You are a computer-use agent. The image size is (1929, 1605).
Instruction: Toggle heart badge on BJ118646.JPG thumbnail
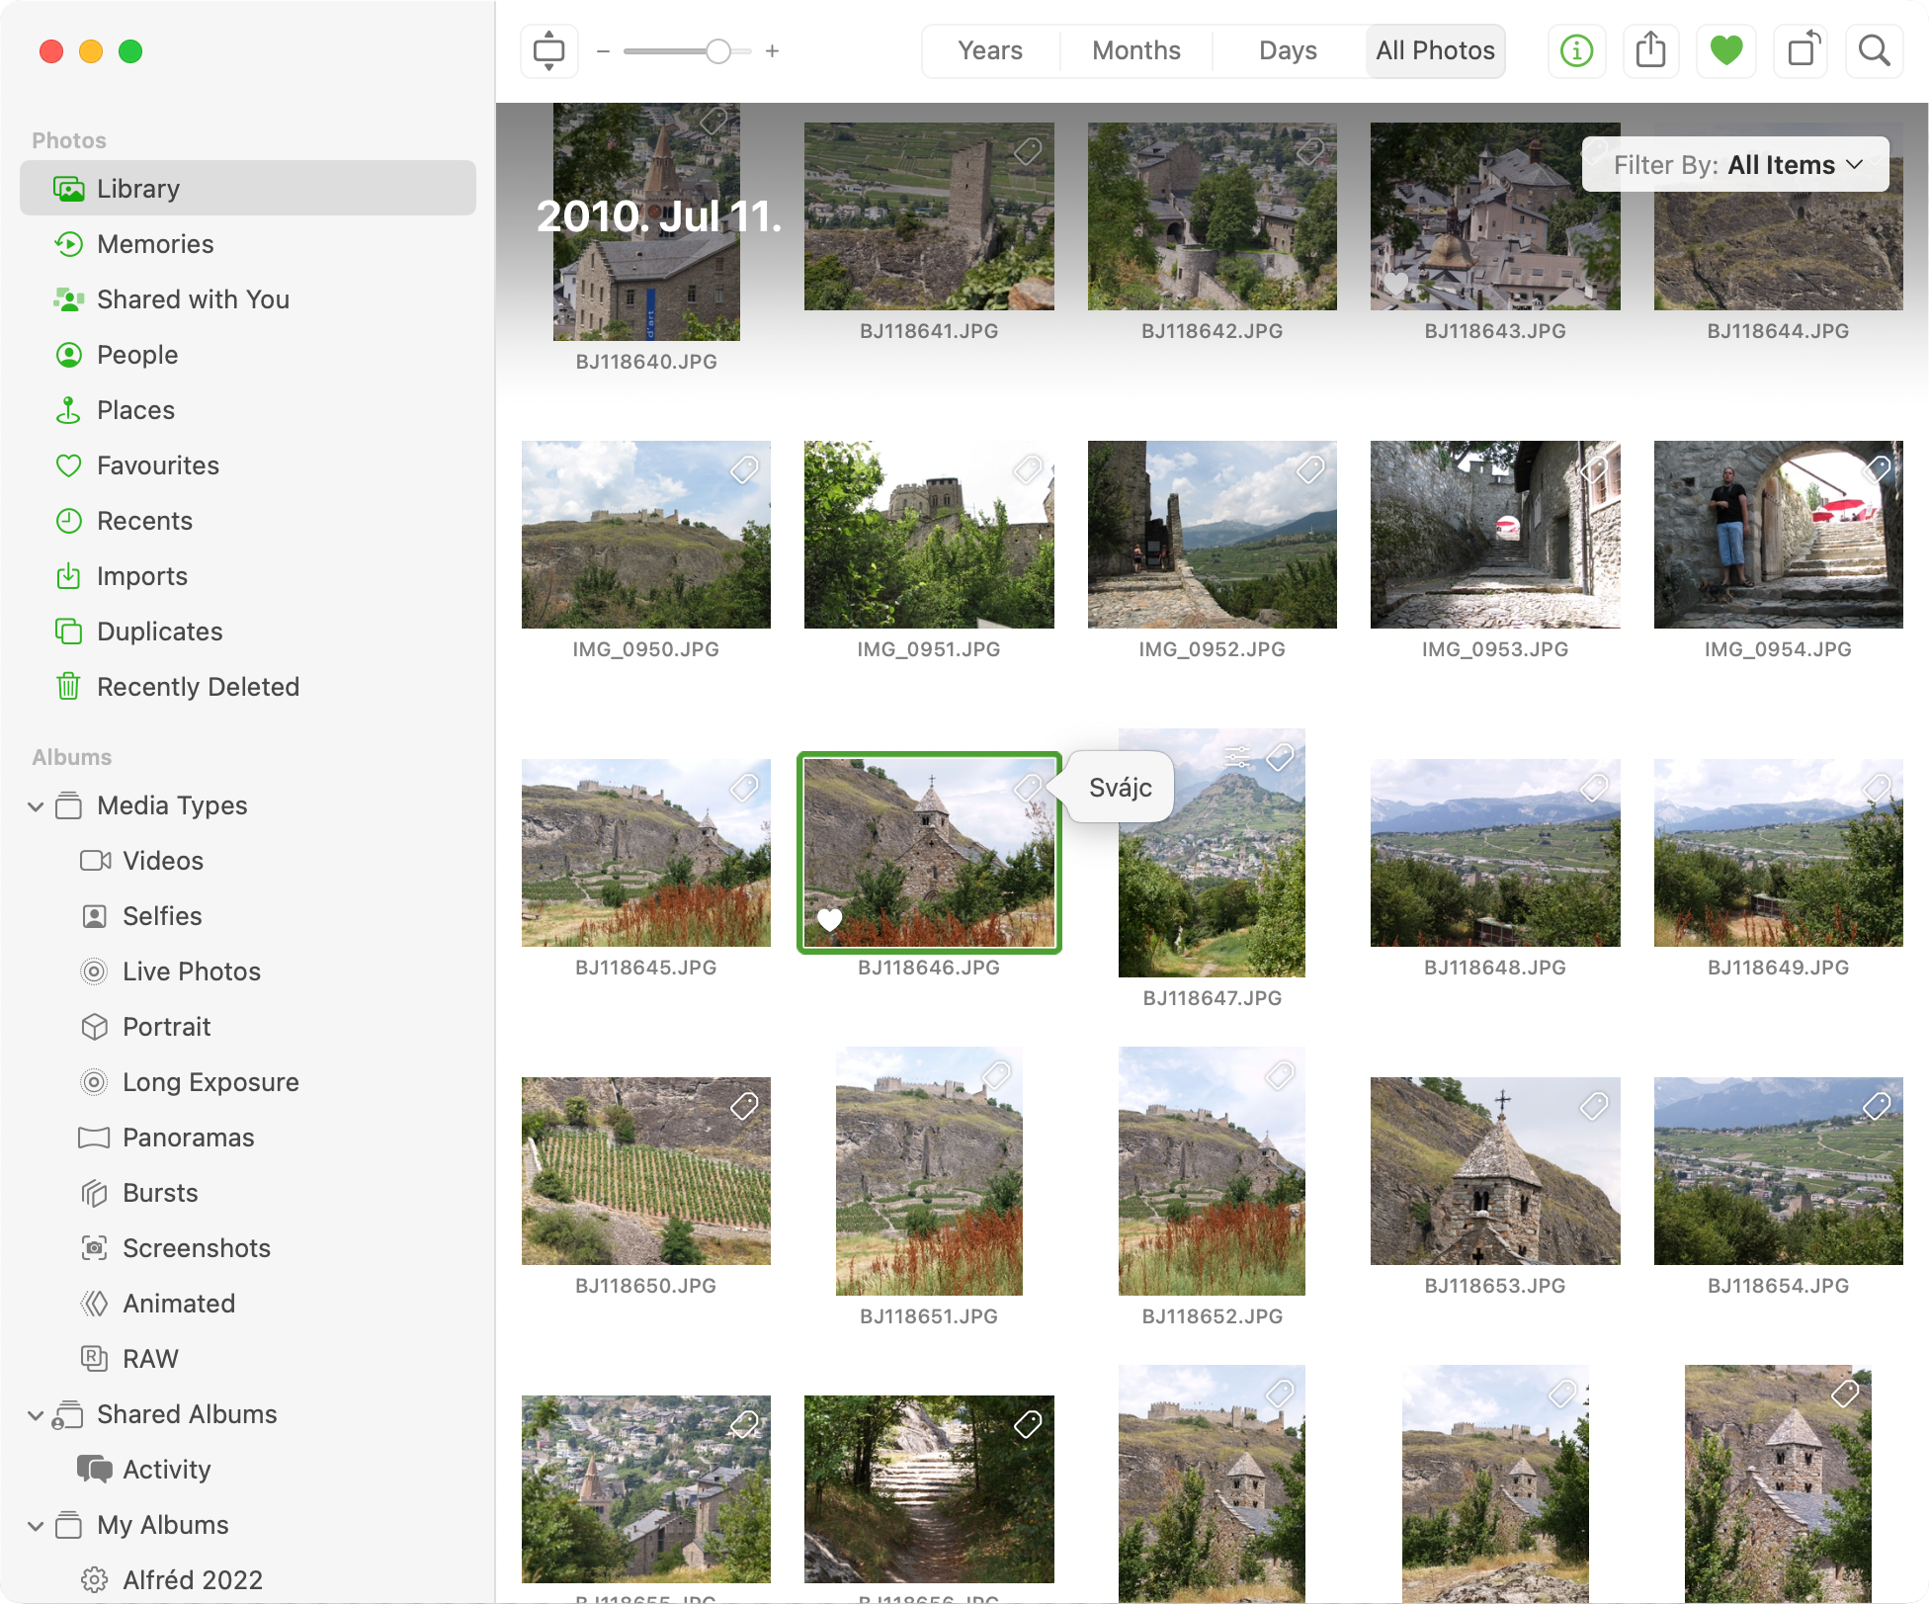829,920
